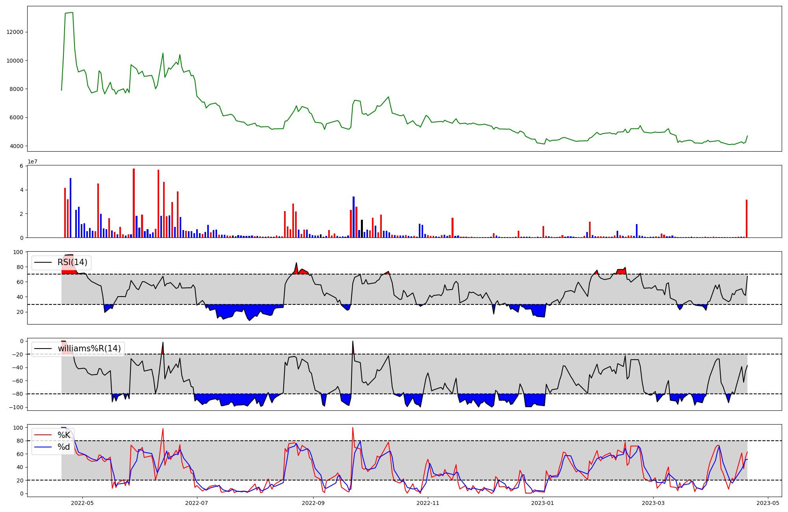This screenshot has width=788, height=512.
Task: Click the -60 Williams %R axis label
Action: (17, 381)
